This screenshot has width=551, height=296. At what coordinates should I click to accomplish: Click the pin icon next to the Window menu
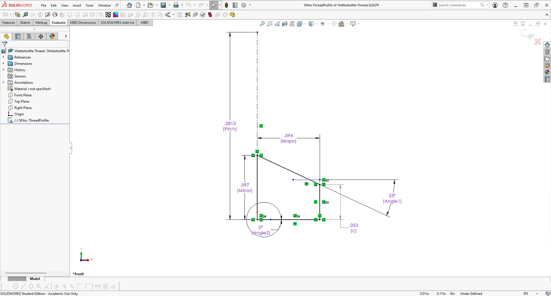point(117,5)
